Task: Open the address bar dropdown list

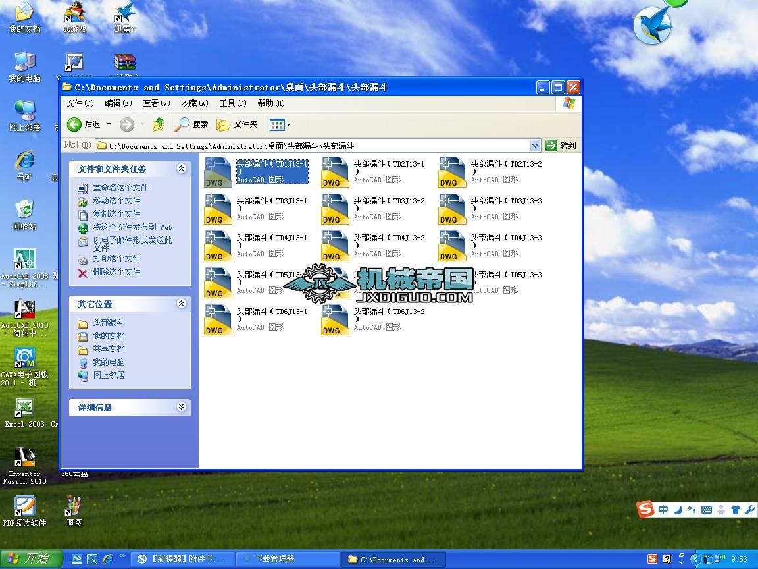Action: click(x=536, y=146)
